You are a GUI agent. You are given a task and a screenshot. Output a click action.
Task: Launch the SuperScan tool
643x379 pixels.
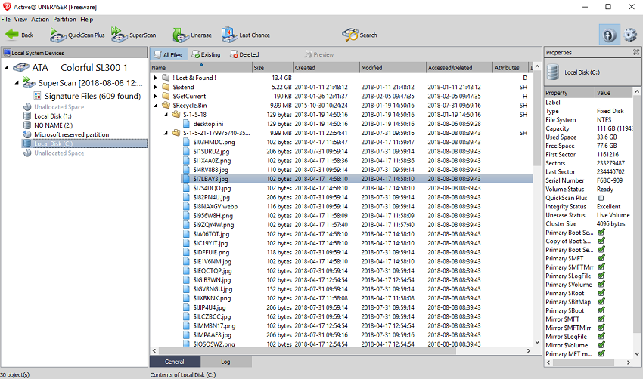pos(134,35)
